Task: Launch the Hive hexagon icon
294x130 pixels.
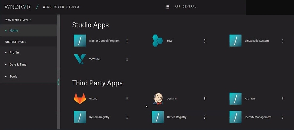Action: pyautogui.click(x=157, y=41)
